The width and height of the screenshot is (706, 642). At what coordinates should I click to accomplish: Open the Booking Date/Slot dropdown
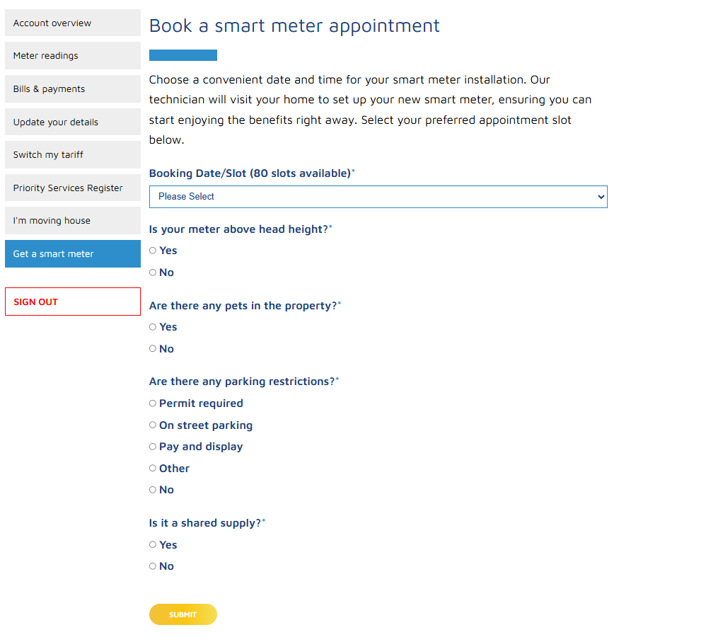[x=378, y=197]
